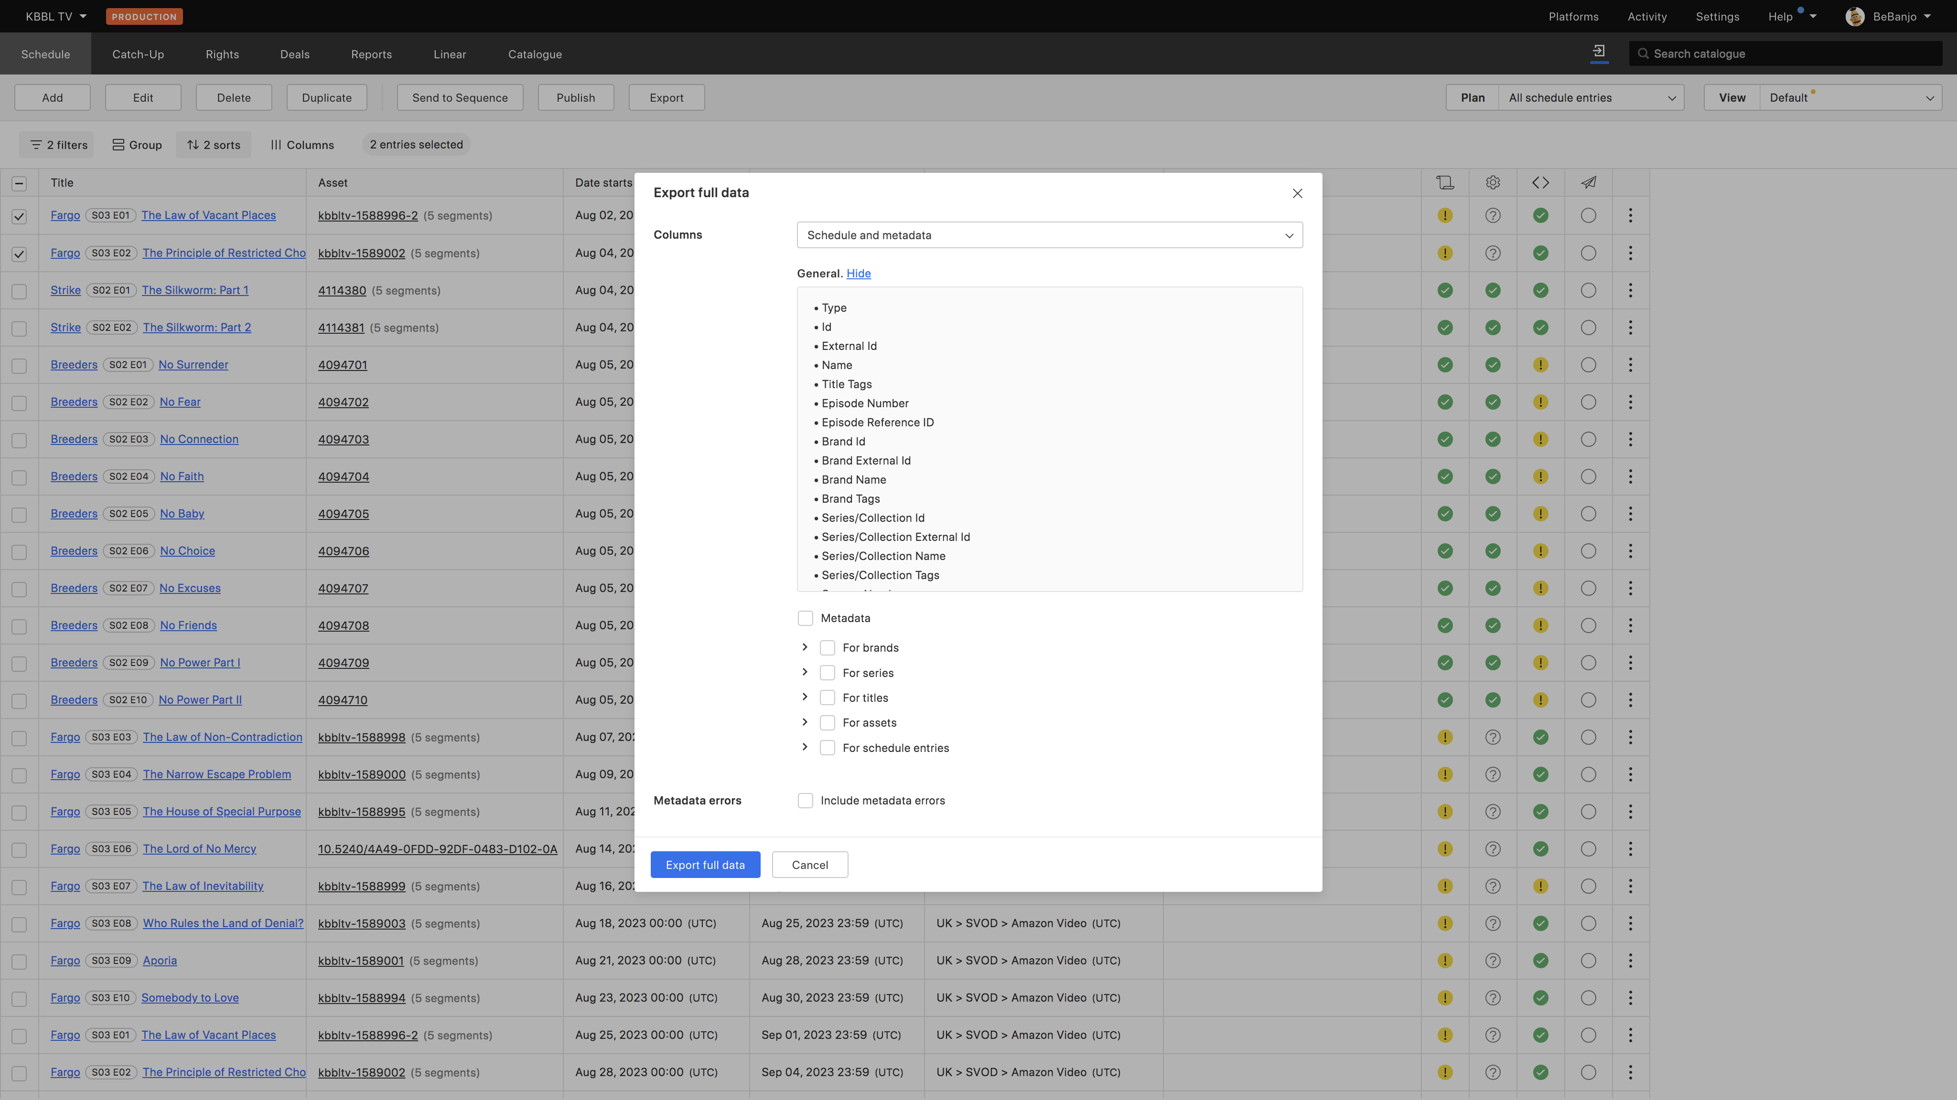Click question mark status on Fargo S03 E02
Image resolution: width=1957 pixels, height=1100 pixels.
point(1492,253)
